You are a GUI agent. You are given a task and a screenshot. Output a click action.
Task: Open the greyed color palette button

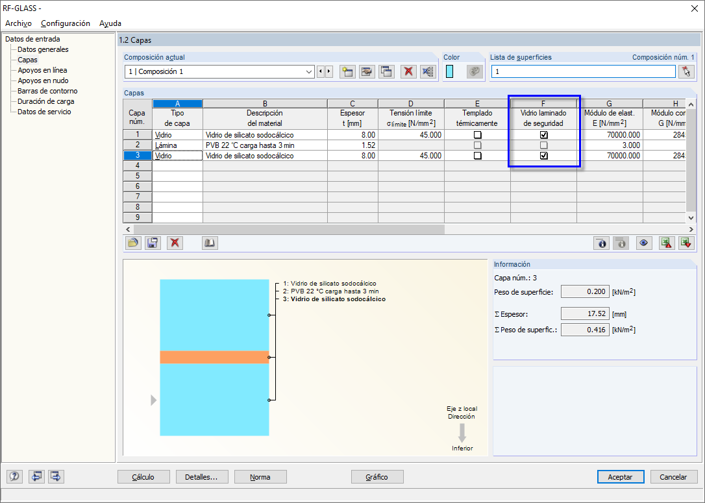click(x=475, y=71)
